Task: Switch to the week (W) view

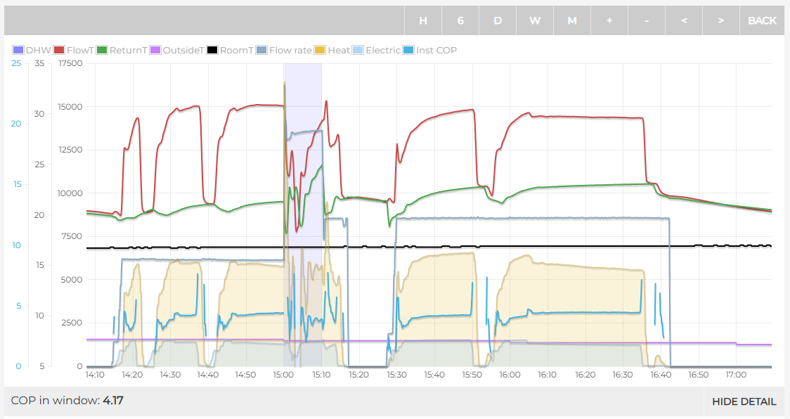Action: point(535,20)
